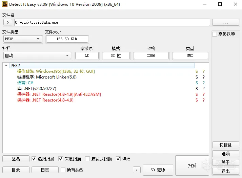Select the PE32 root tree row
The height and width of the screenshot is (178, 242).
pos(102,66)
